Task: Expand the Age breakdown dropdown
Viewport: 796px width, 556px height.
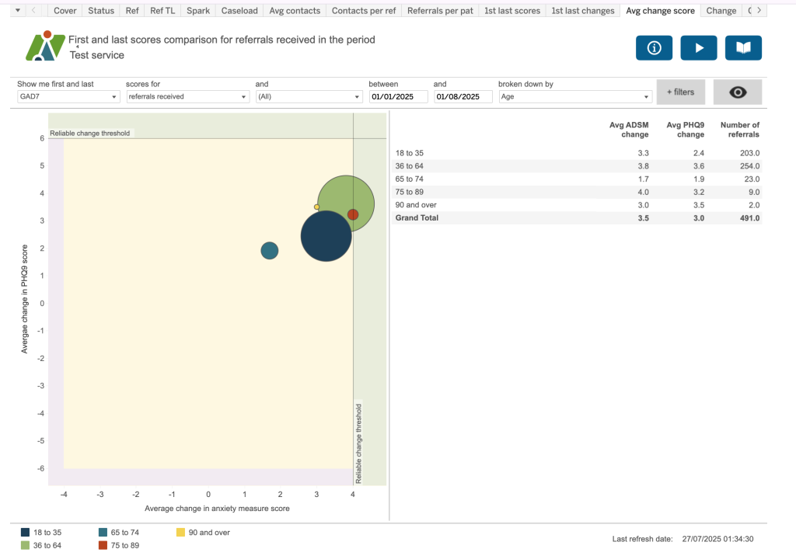Action: click(574, 97)
